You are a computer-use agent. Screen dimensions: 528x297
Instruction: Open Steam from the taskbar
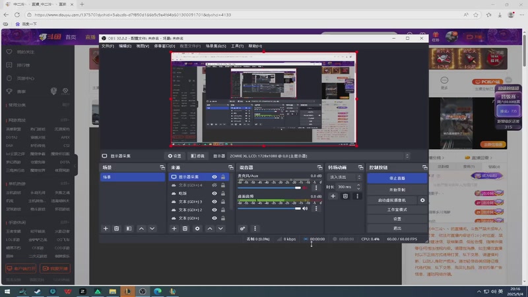click(38, 291)
